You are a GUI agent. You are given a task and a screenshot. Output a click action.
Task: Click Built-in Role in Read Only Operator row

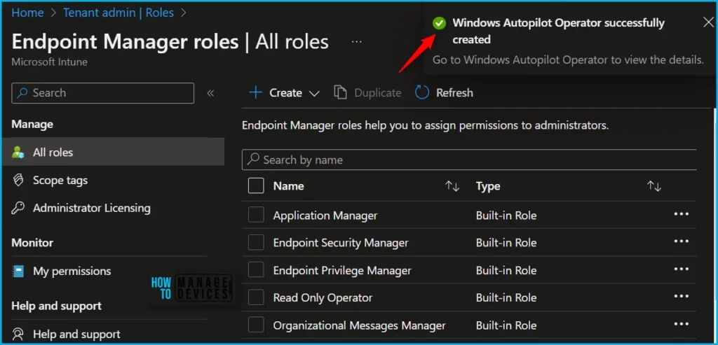point(506,298)
